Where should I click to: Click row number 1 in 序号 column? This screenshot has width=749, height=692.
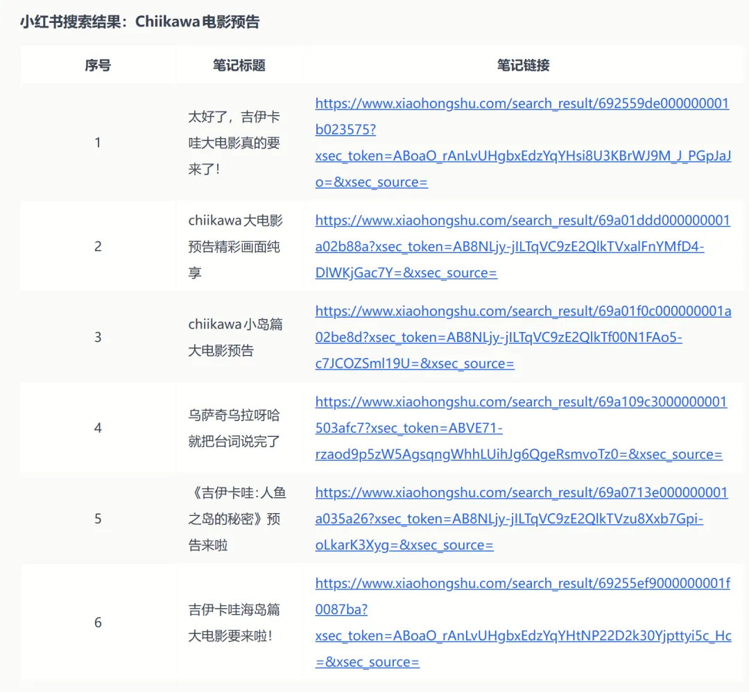pyautogui.click(x=98, y=142)
